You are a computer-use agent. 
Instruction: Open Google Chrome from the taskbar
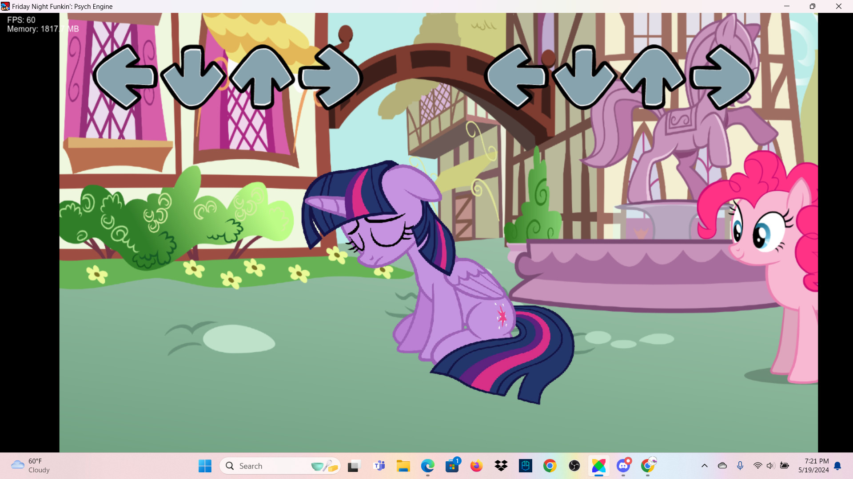[550, 466]
